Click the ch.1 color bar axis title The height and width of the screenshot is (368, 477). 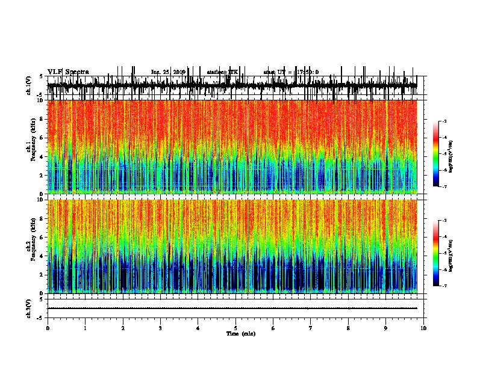pos(451,157)
